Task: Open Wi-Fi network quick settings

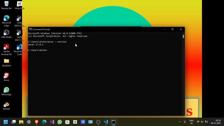Action: [198, 122]
